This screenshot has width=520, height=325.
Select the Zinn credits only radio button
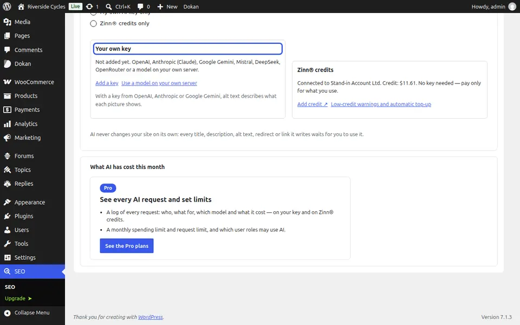94,23
